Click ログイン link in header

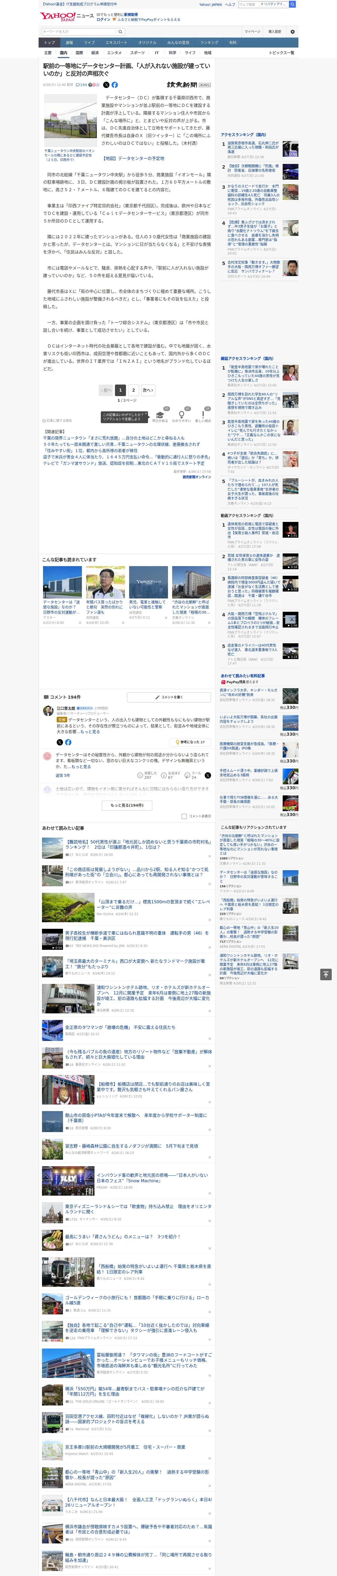(x=103, y=20)
